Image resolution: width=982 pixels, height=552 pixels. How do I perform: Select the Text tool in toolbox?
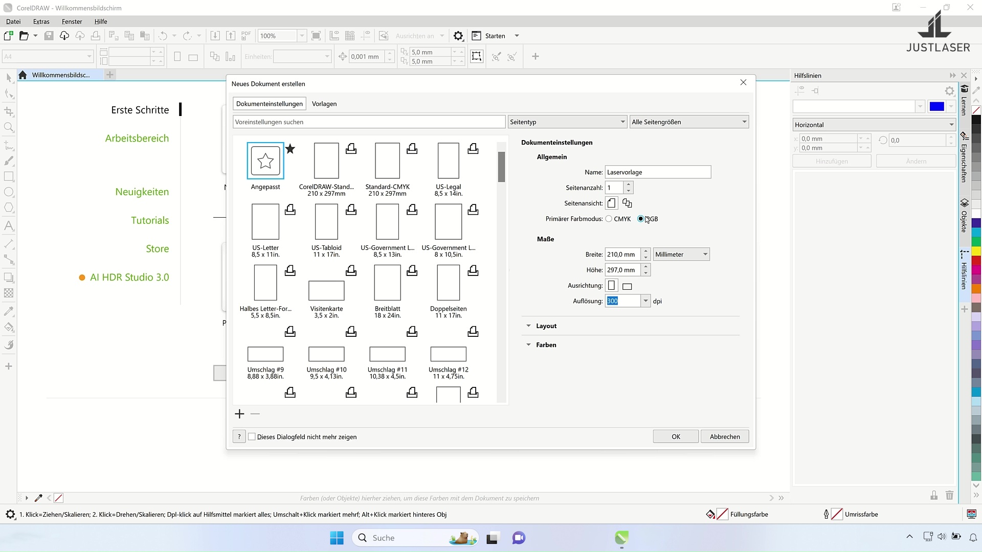(9, 226)
